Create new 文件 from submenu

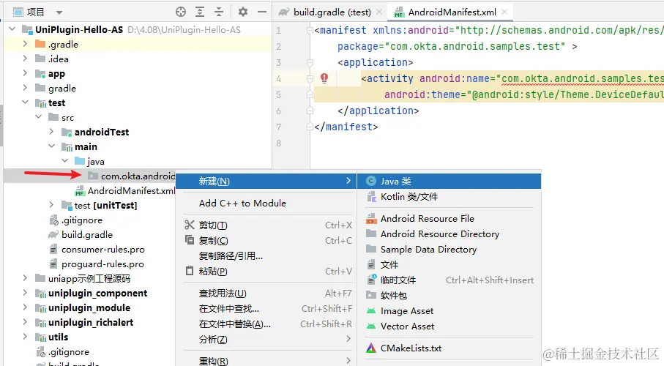449,265
